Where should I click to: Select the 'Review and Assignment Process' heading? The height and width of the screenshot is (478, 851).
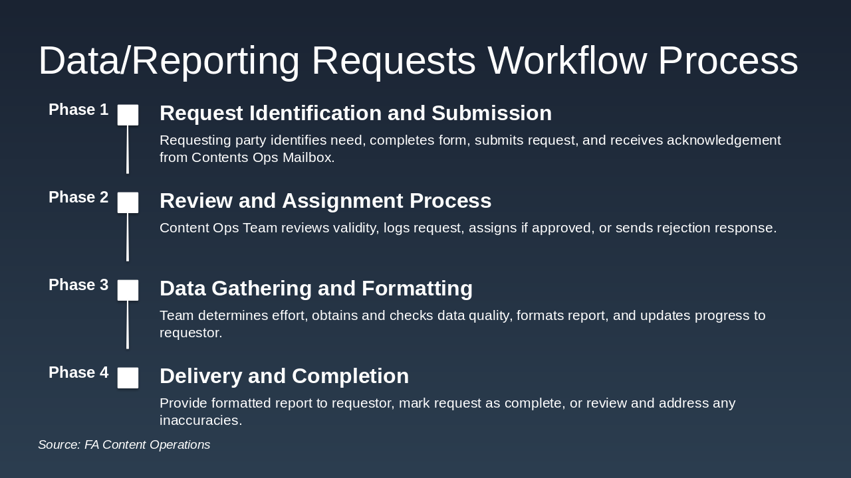325,201
